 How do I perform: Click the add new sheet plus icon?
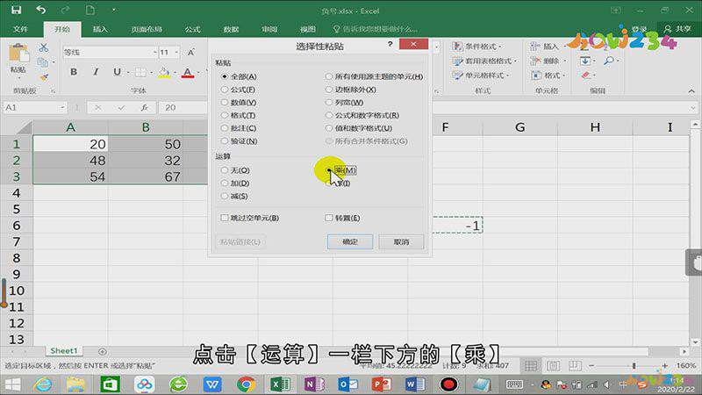(102, 352)
